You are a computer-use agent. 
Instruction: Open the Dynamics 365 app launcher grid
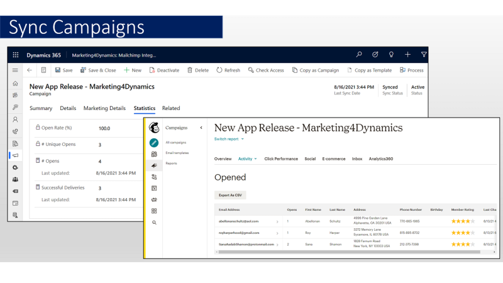coord(16,55)
